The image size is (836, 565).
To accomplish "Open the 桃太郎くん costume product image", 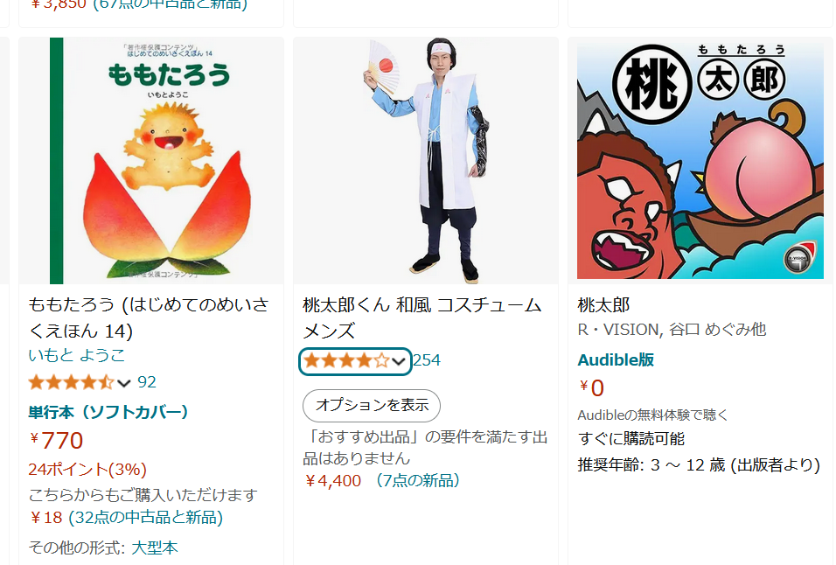I will [426, 160].
